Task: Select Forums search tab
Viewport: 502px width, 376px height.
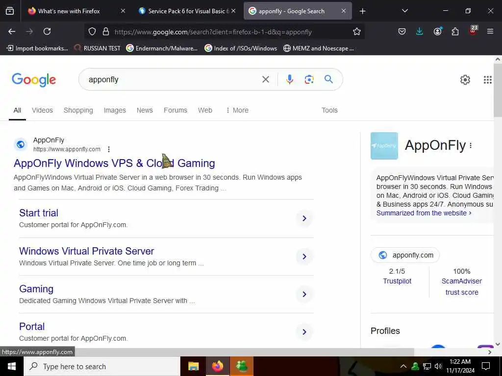Action: pos(176,110)
